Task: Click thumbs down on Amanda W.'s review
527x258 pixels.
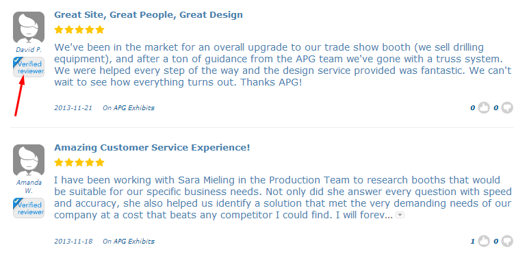Action: click(x=507, y=241)
